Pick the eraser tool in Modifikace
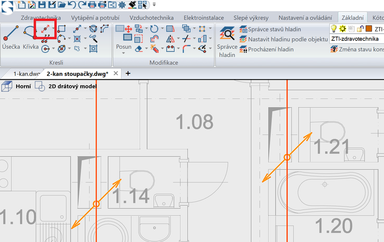 139,49
